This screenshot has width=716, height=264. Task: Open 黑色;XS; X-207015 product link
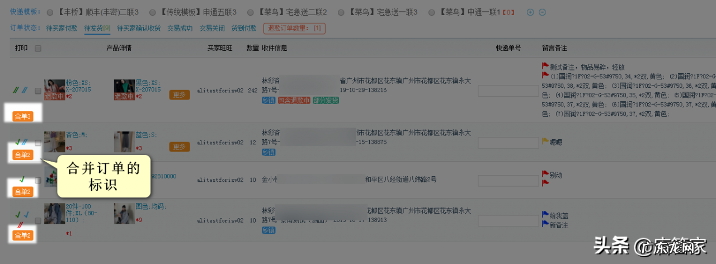148,86
